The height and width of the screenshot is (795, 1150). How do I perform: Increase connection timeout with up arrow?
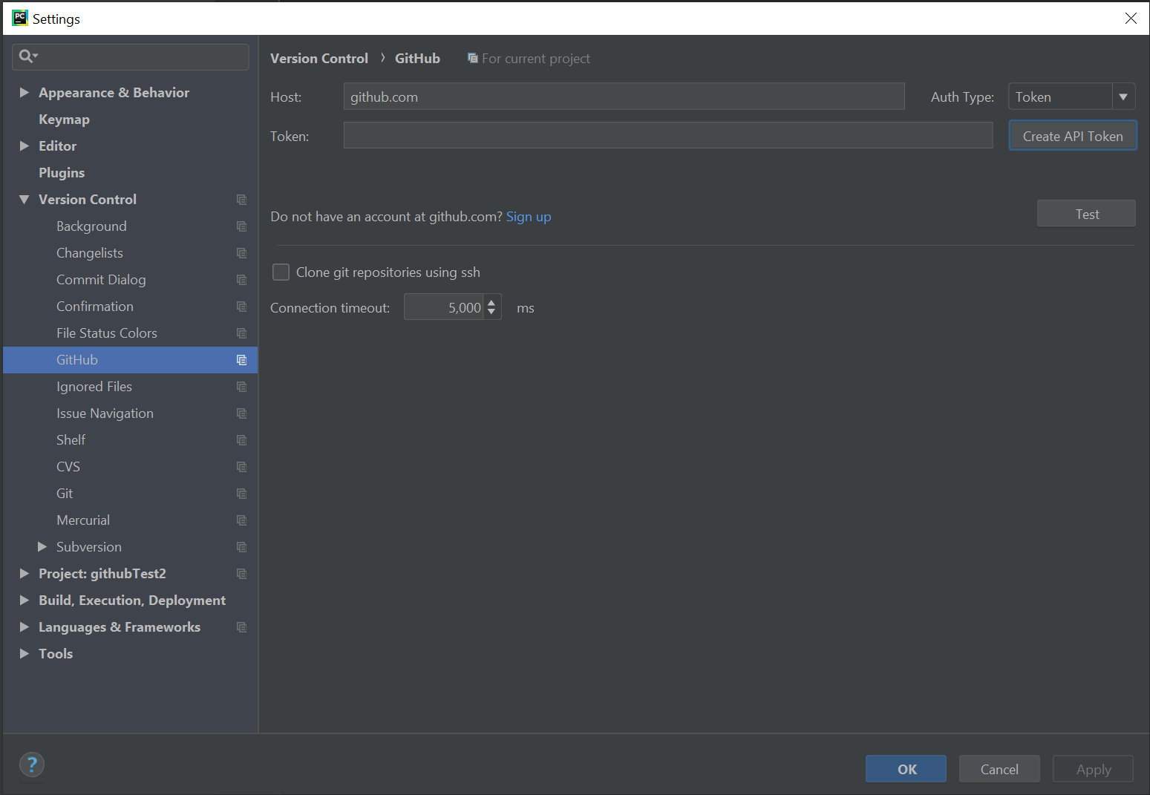(x=491, y=303)
